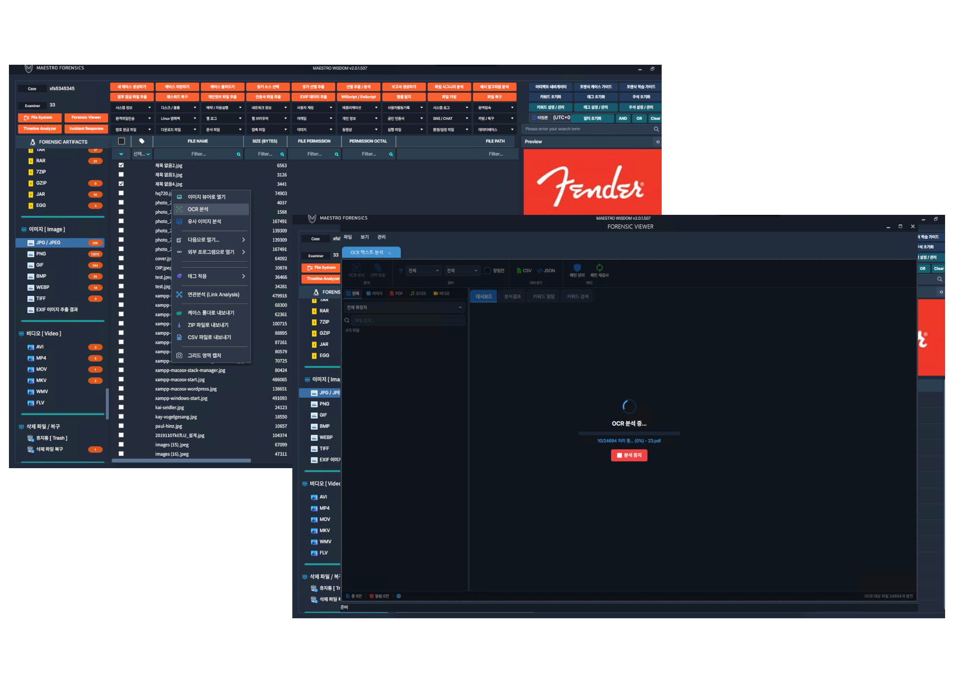The height and width of the screenshot is (683, 954).
Task: Uncheck the 제목 없음4.jpg row checkbox
Action: click(x=121, y=184)
